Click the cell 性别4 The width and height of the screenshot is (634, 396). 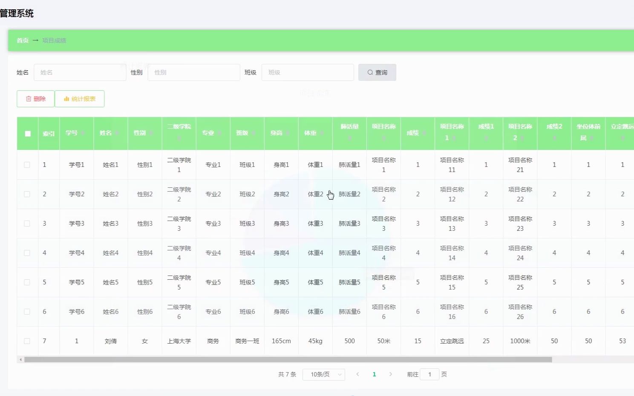tap(145, 253)
